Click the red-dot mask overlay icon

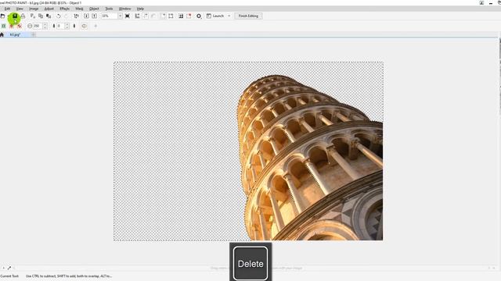click(x=189, y=16)
